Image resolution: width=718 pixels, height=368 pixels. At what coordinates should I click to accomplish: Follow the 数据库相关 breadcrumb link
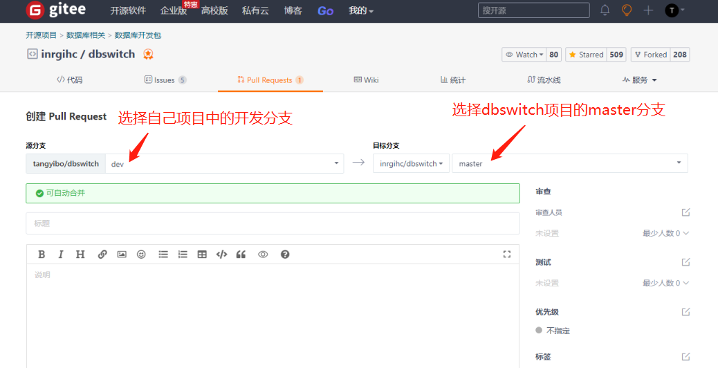pyautogui.click(x=86, y=35)
